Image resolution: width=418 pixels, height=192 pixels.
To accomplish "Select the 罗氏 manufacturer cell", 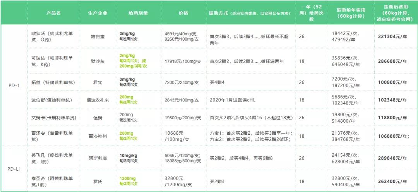I will coord(98,181).
